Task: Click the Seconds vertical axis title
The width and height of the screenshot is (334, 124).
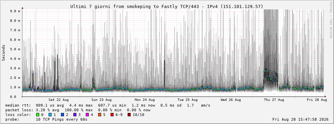Action: click(4, 53)
